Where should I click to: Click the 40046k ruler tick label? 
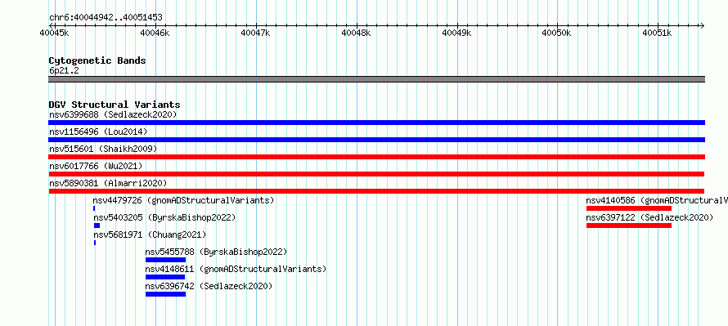click(155, 33)
